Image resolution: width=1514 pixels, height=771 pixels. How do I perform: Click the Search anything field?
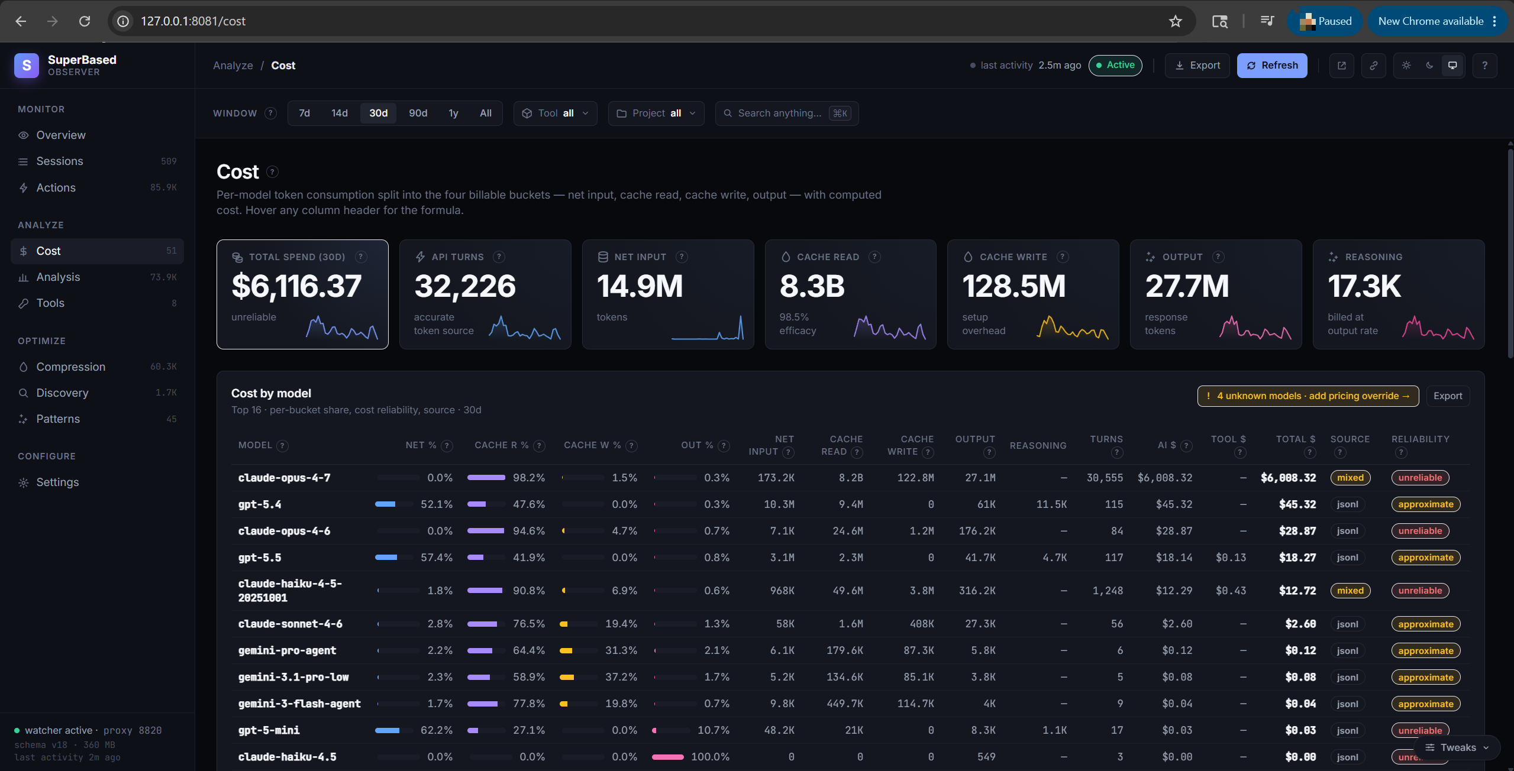pos(787,114)
